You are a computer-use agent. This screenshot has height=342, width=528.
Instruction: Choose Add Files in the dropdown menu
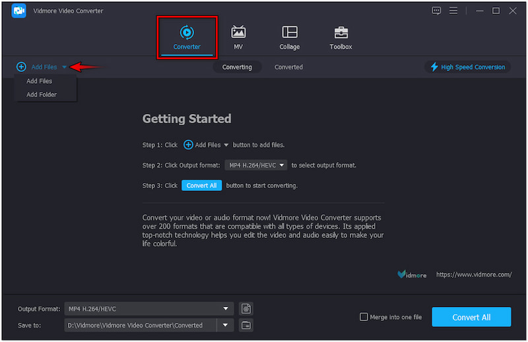click(40, 81)
